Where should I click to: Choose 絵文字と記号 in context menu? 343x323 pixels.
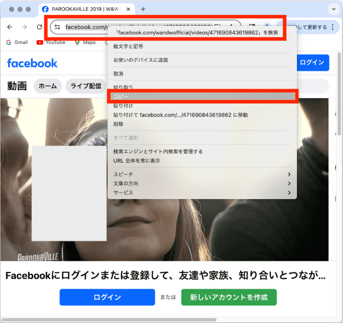[x=202, y=47]
